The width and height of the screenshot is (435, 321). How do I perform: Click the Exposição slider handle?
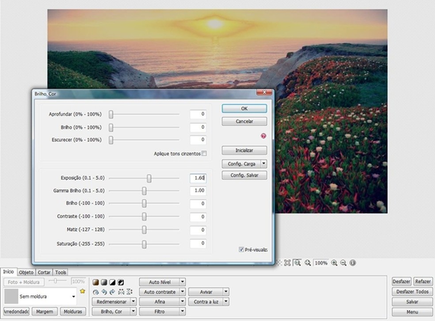pos(149,178)
